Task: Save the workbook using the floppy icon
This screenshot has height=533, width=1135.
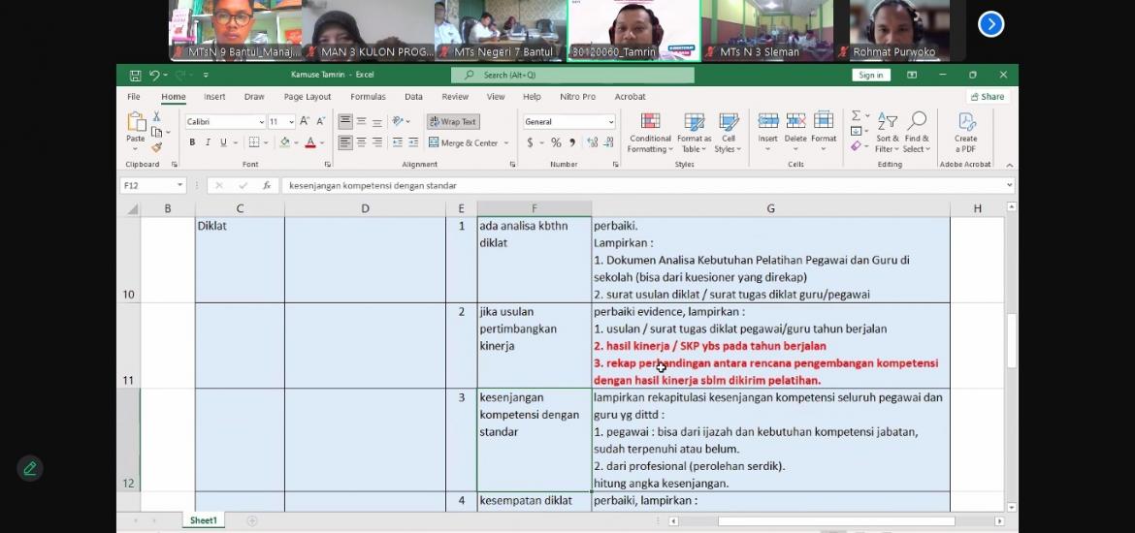Action: pos(135,75)
